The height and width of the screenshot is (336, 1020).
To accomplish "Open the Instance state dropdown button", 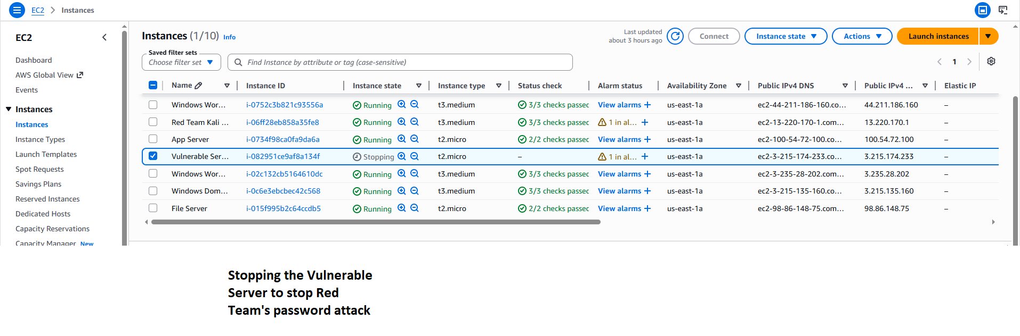I will point(786,36).
